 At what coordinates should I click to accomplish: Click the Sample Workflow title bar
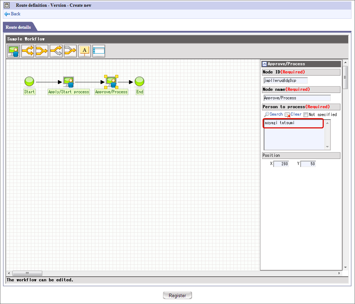177,39
